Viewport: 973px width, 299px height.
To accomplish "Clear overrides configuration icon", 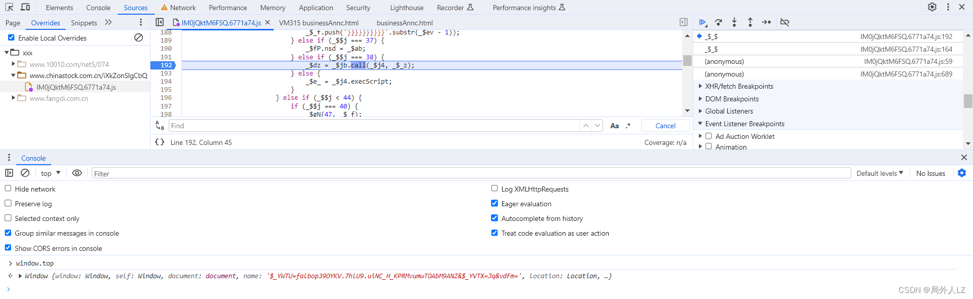I will click(x=138, y=38).
